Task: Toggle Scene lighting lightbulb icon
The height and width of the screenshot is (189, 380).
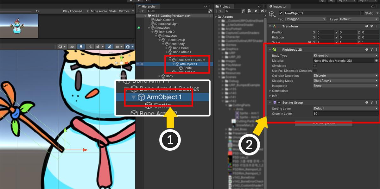Action: click(x=81, y=47)
